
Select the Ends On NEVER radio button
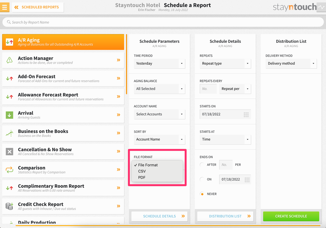click(x=202, y=194)
